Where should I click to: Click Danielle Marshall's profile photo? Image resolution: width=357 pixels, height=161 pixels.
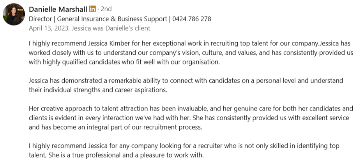click(x=14, y=14)
